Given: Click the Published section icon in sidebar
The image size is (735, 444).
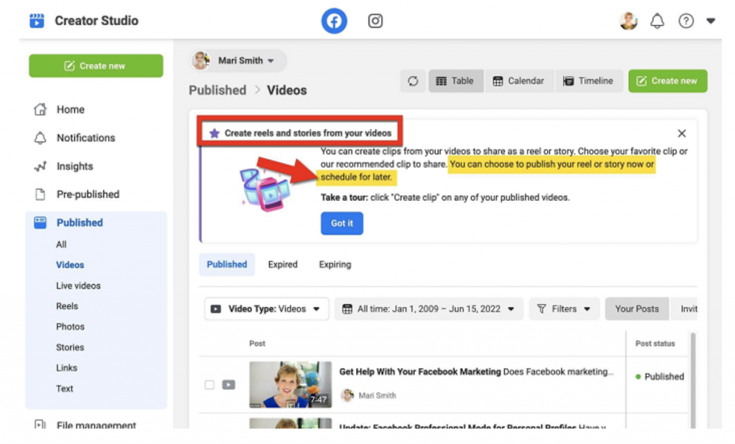Looking at the screenshot, I should tap(40, 222).
